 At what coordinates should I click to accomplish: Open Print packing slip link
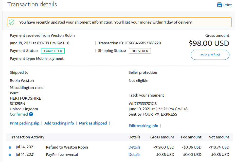coord(25,123)
